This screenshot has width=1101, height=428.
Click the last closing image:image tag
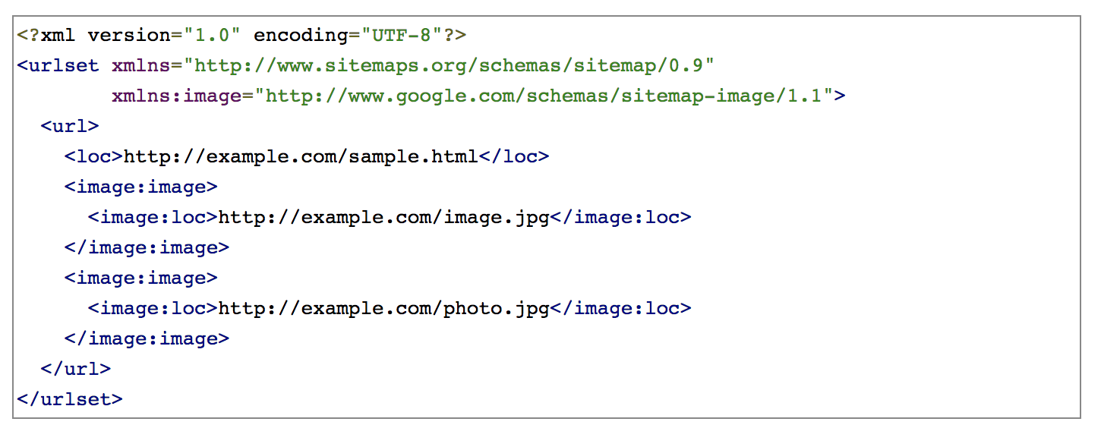click(x=147, y=339)
